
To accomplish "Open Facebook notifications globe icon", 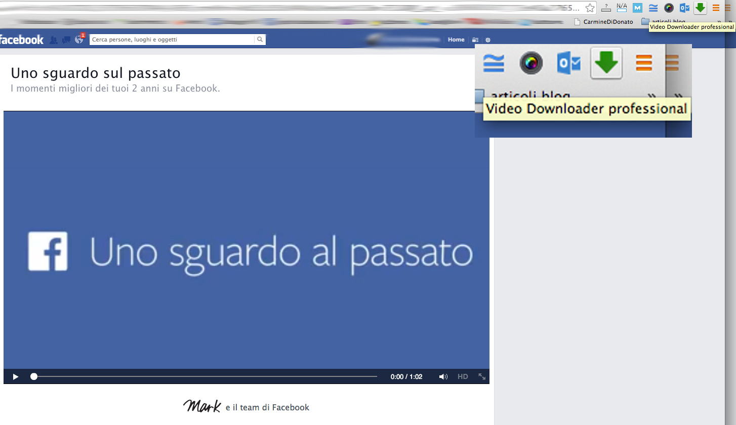I will [x=79, y=40].
